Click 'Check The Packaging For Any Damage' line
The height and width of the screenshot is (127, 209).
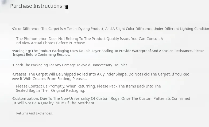71,65
